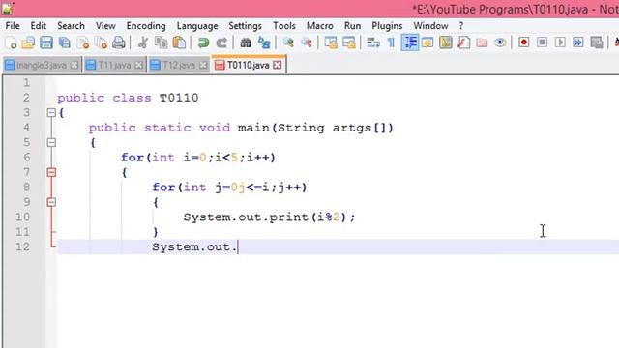
Task: Click the Function list toolbar icon
Action: tap(464, 43)
